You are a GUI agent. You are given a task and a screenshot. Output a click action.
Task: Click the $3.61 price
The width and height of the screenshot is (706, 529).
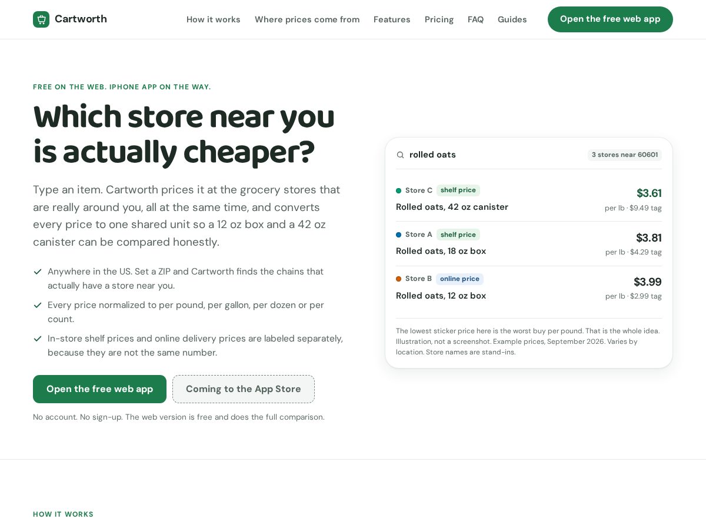649,193
